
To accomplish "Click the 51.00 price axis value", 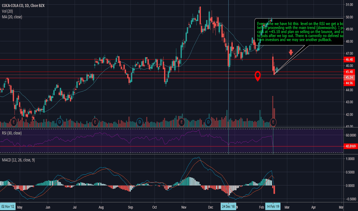I will point(349,5).
